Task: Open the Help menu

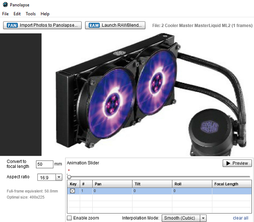Action: pos(45,14)
